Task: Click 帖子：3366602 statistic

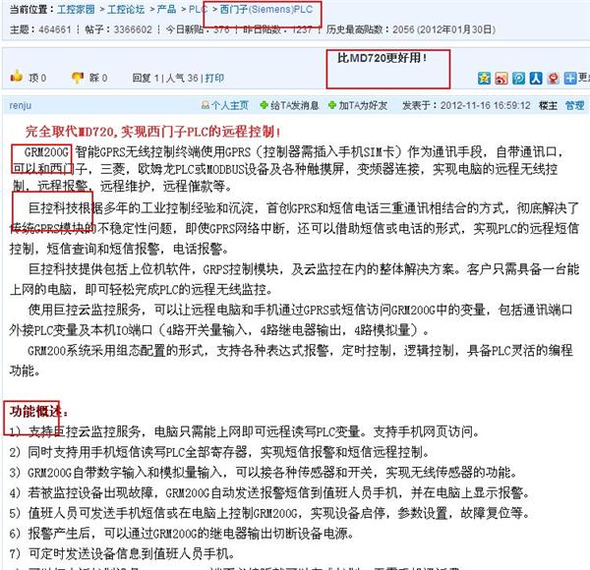Action: [x=119, y=29]
